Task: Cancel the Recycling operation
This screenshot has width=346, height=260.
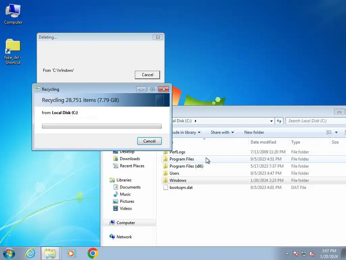Action: (149, 141)
